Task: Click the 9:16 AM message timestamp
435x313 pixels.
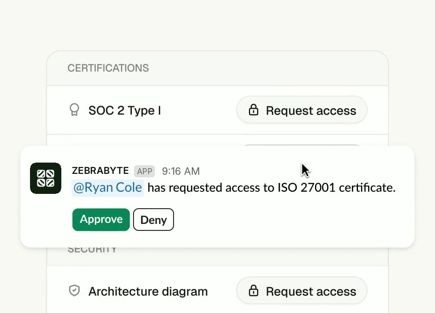Action: tap(181, 171)
